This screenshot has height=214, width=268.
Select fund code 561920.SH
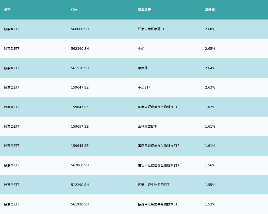80,204
